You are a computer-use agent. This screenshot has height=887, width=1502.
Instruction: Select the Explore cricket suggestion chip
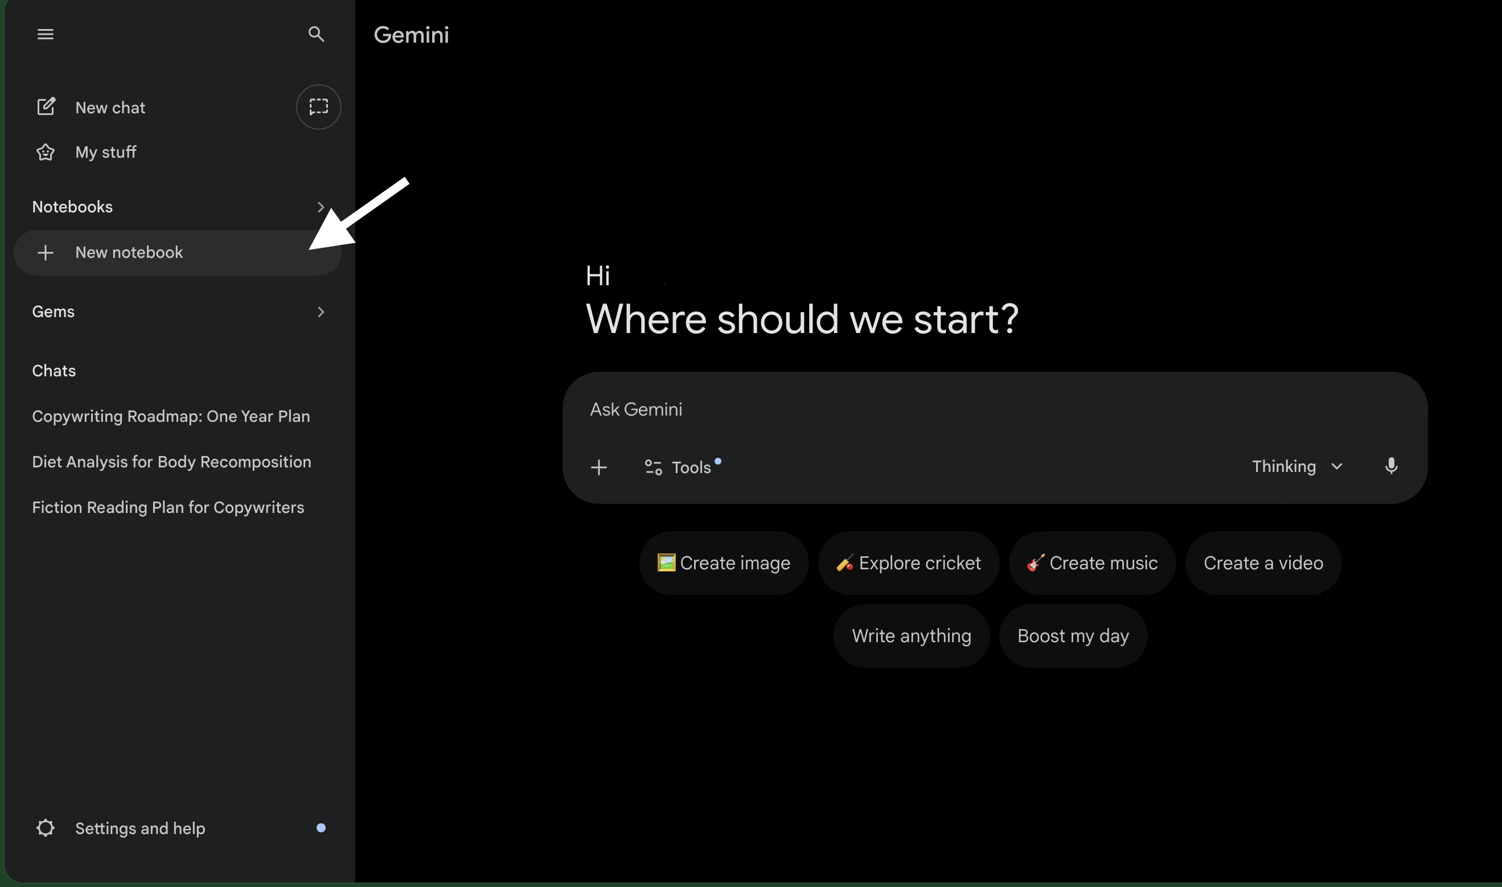click(x=908, y=562)
